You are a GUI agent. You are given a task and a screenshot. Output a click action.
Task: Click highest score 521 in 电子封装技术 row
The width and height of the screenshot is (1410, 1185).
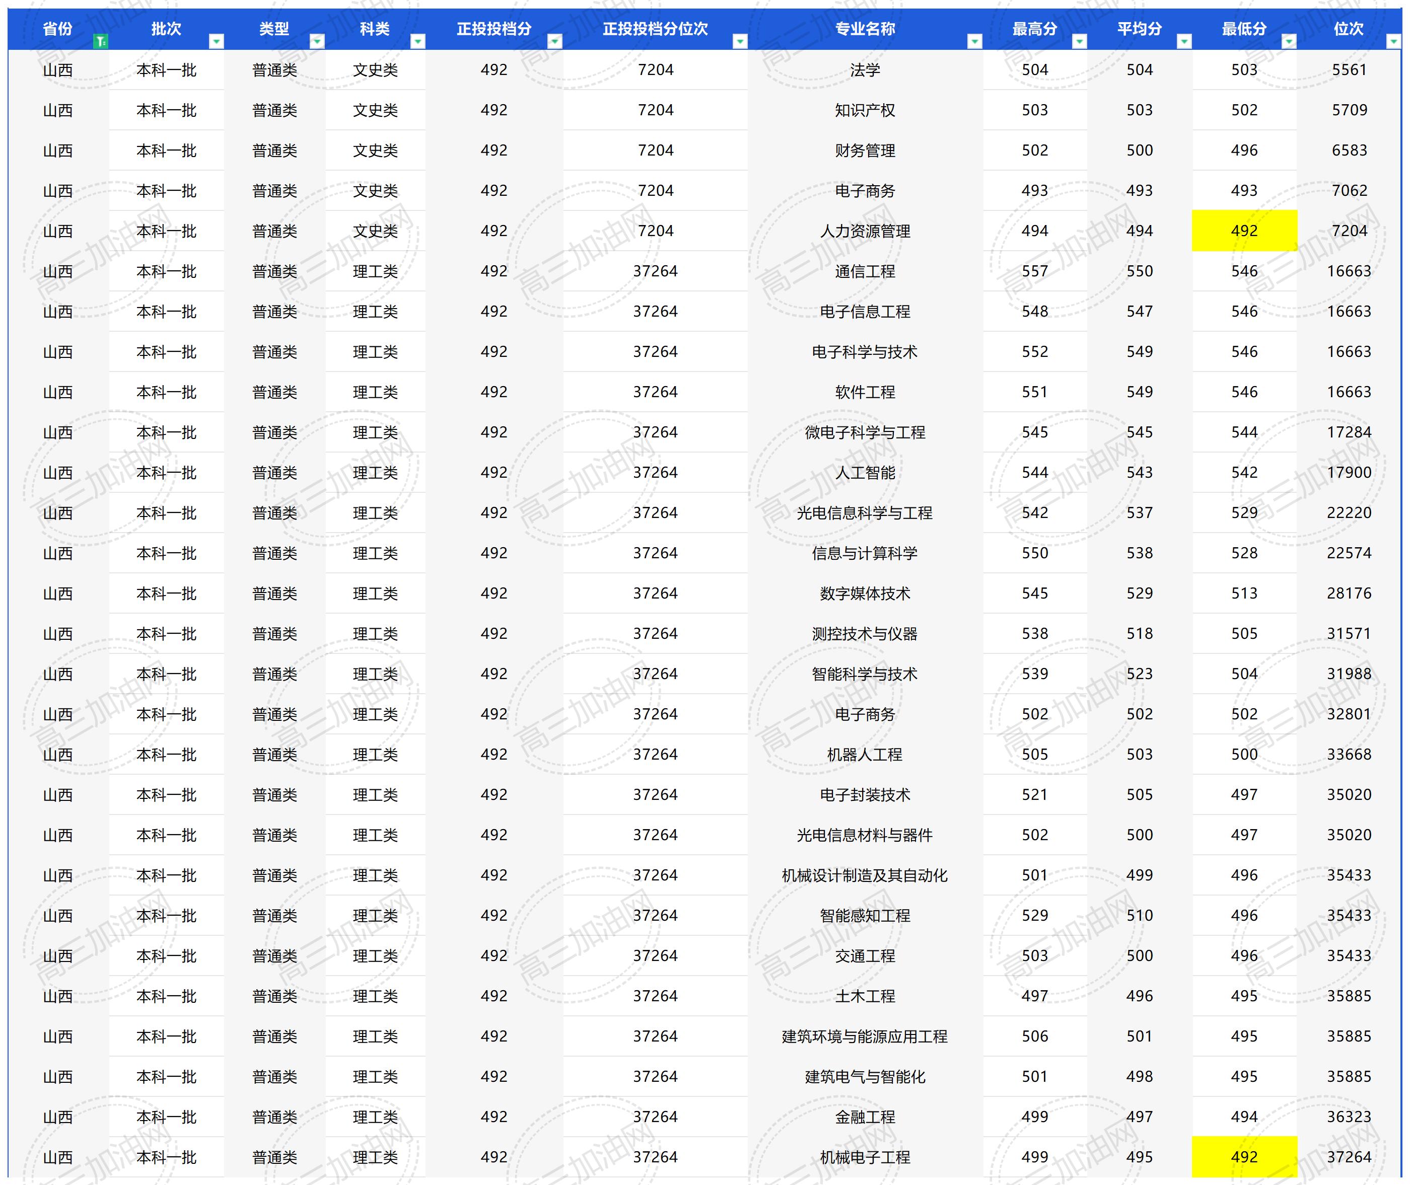click(1035, 795)
